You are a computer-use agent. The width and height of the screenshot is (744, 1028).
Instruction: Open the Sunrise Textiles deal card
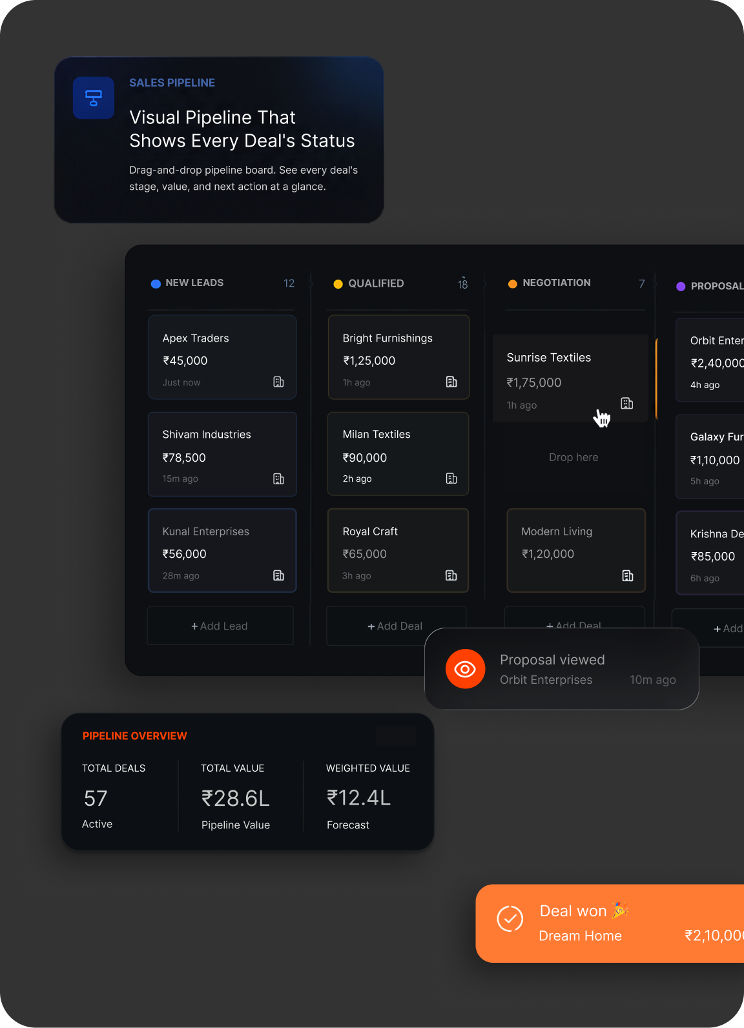click(570, 379)
